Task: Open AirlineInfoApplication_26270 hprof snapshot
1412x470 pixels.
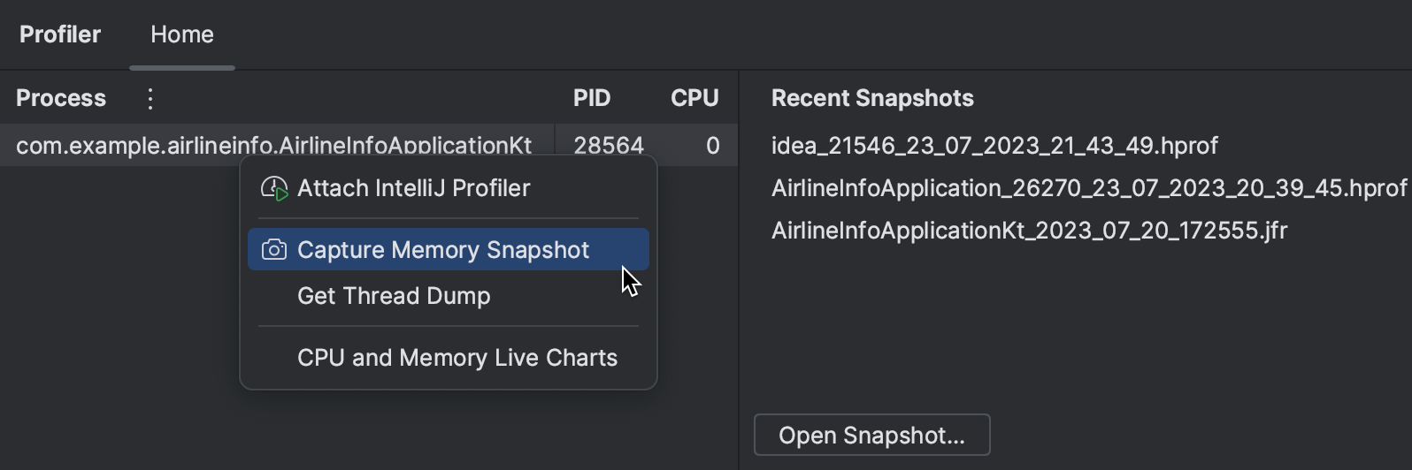Action: click(1089, 188)
